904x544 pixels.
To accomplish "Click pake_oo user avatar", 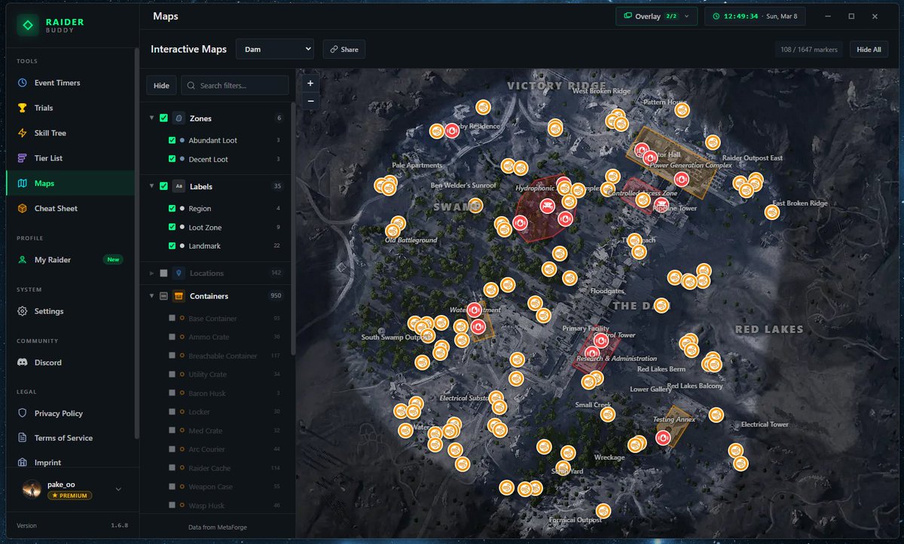I will tap(32, 489).
